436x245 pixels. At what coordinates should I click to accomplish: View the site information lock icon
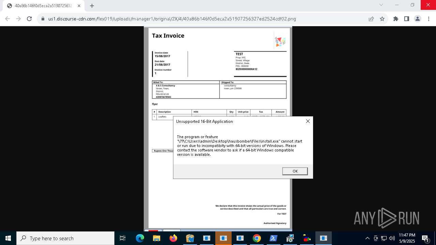coord(43,19)
